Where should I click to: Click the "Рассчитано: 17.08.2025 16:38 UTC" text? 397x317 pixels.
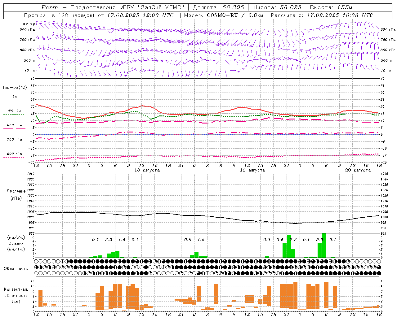click(x=322, y=15)
